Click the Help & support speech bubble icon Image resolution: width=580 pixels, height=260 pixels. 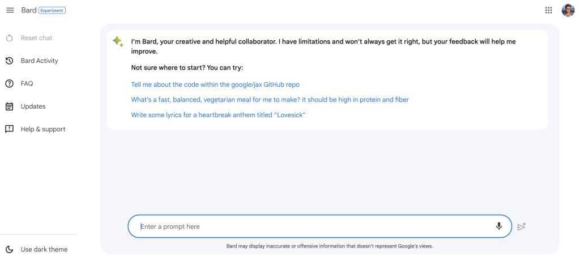[x=10, y=129]
